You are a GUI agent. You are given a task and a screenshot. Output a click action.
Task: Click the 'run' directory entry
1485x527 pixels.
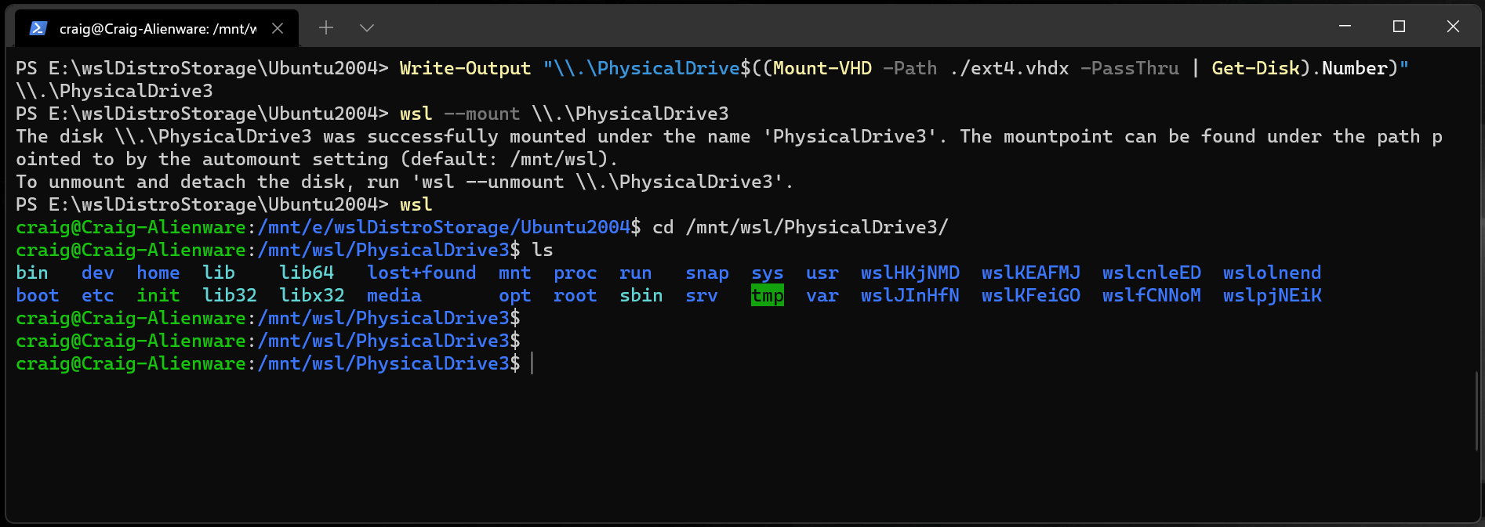click(636, 273)
